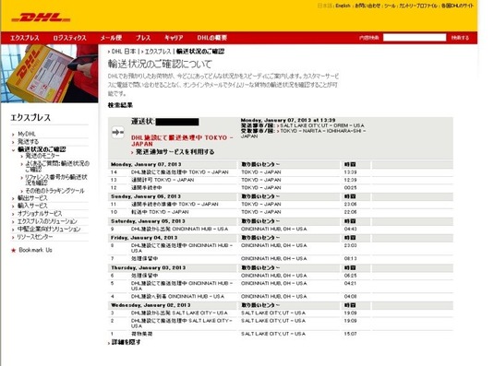Expand 輸出サービス in sidebar
This screenshot has height=366, width=494.
(32, 198)
